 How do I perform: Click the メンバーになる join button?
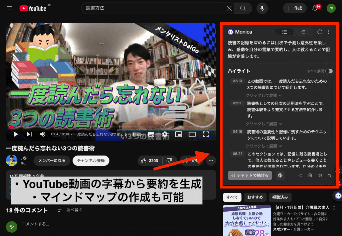(52, 160)
